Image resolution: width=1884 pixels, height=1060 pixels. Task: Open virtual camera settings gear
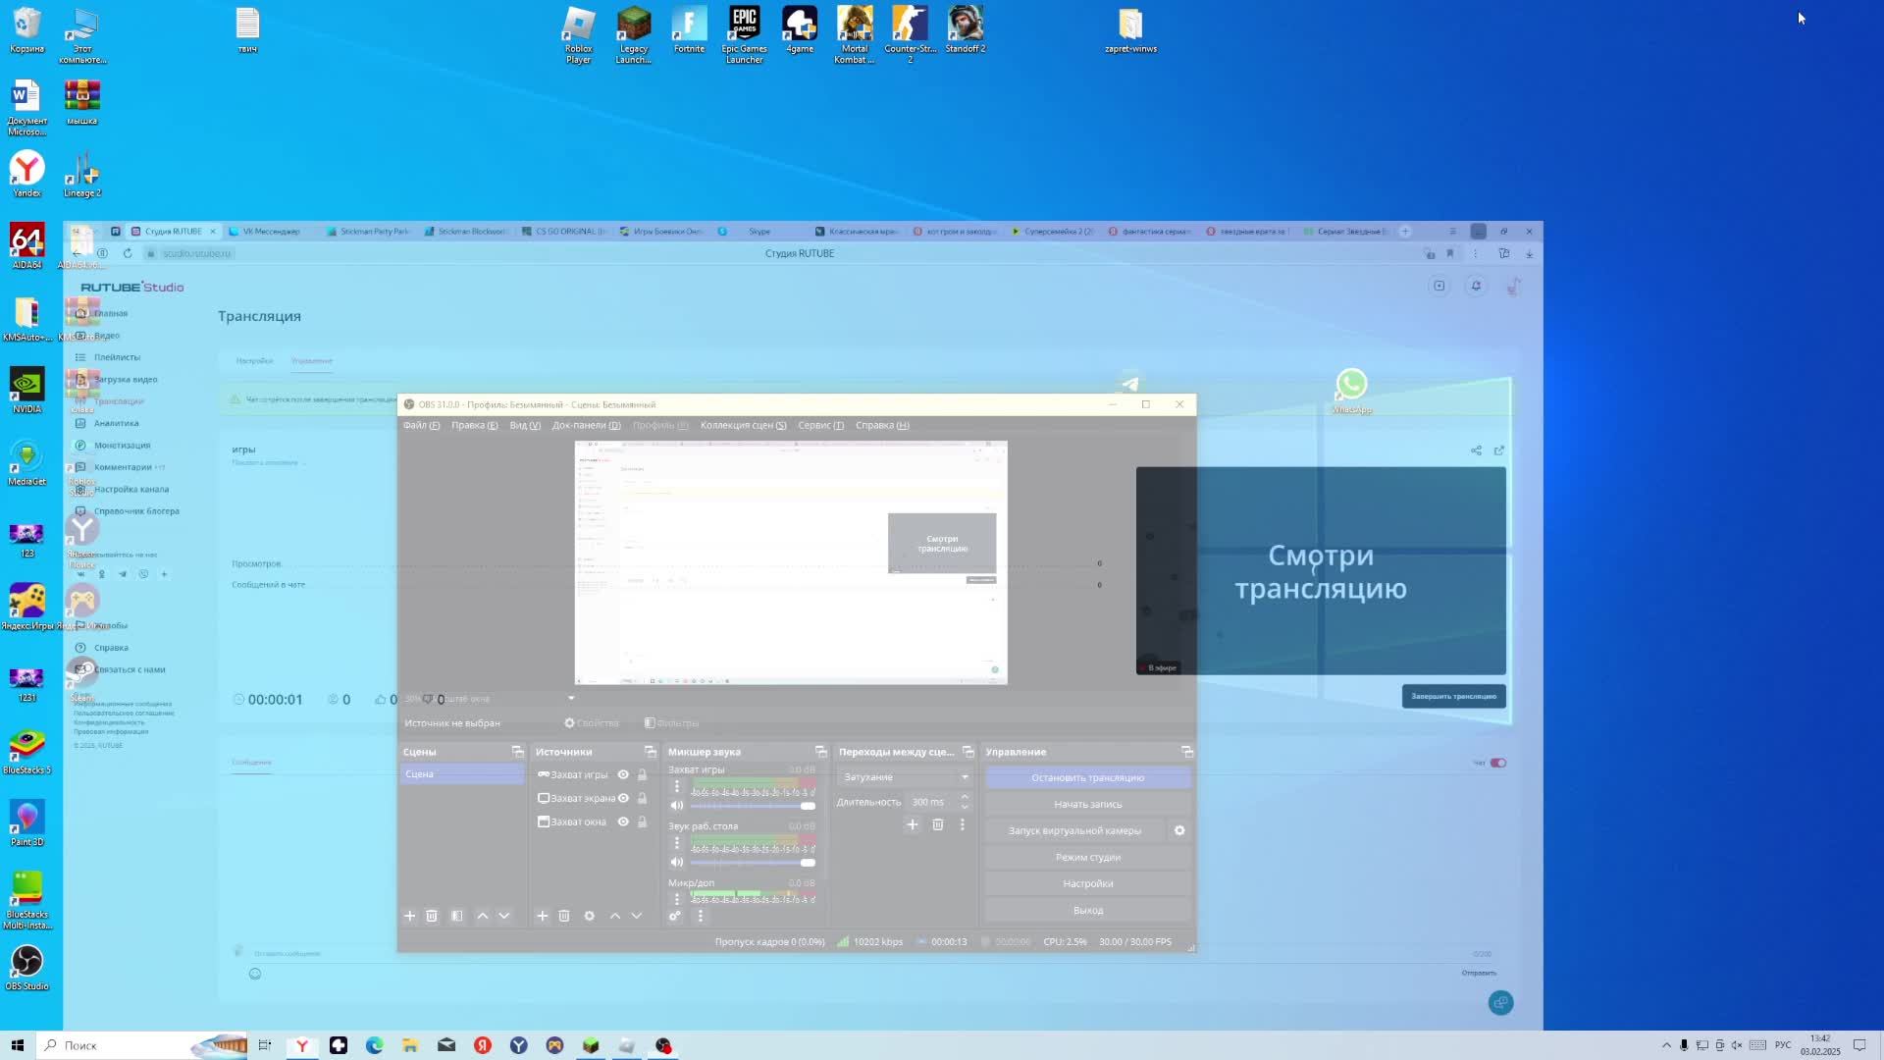pos(1179,830)
